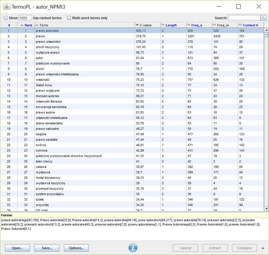The width and height of the screenshot is (269, 255).
Task: Sort the table by C-value column
Action: [x=148, y=25]
